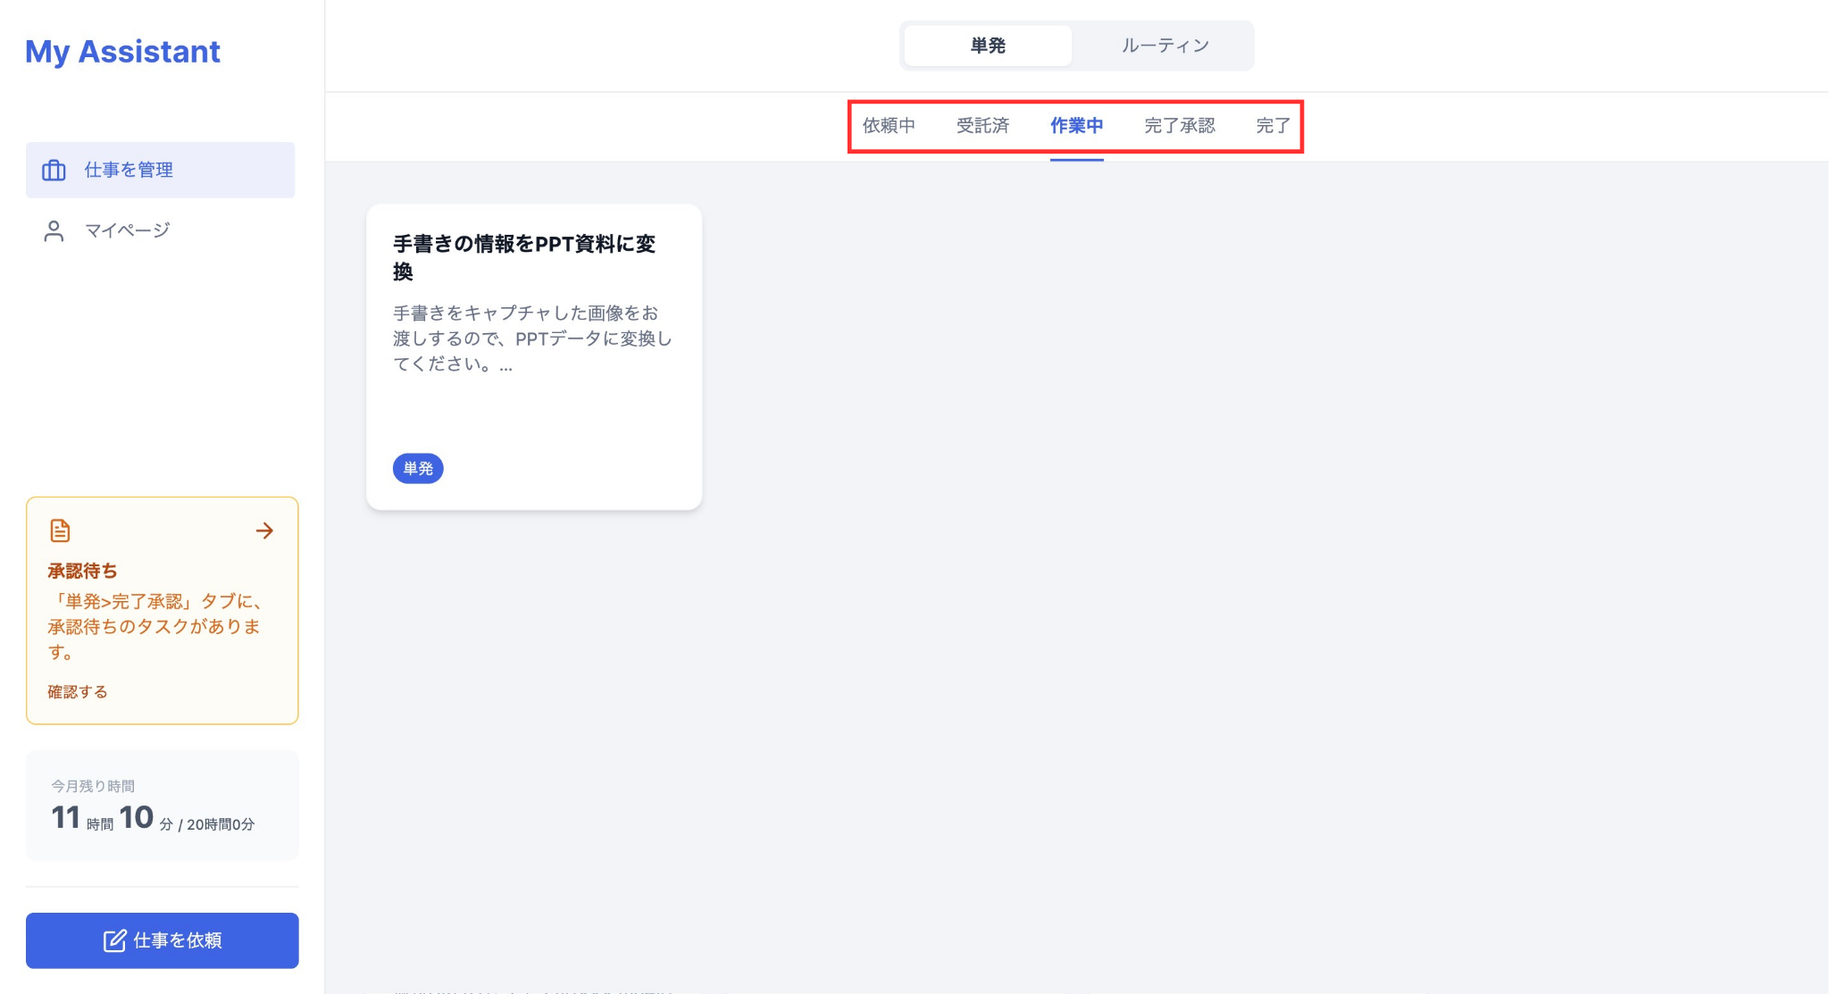Click the 確認する link
This screenshot has width=1829, height=994.
(77, 690)
